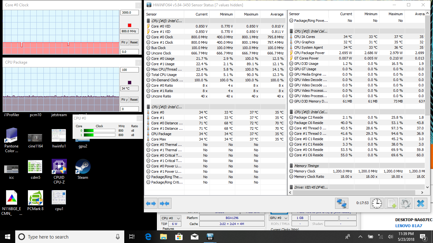Image resolution: width=433 pixels, height=243 pixels.
Task: Click the Current column header in left panel
Action: pos(197,14)
